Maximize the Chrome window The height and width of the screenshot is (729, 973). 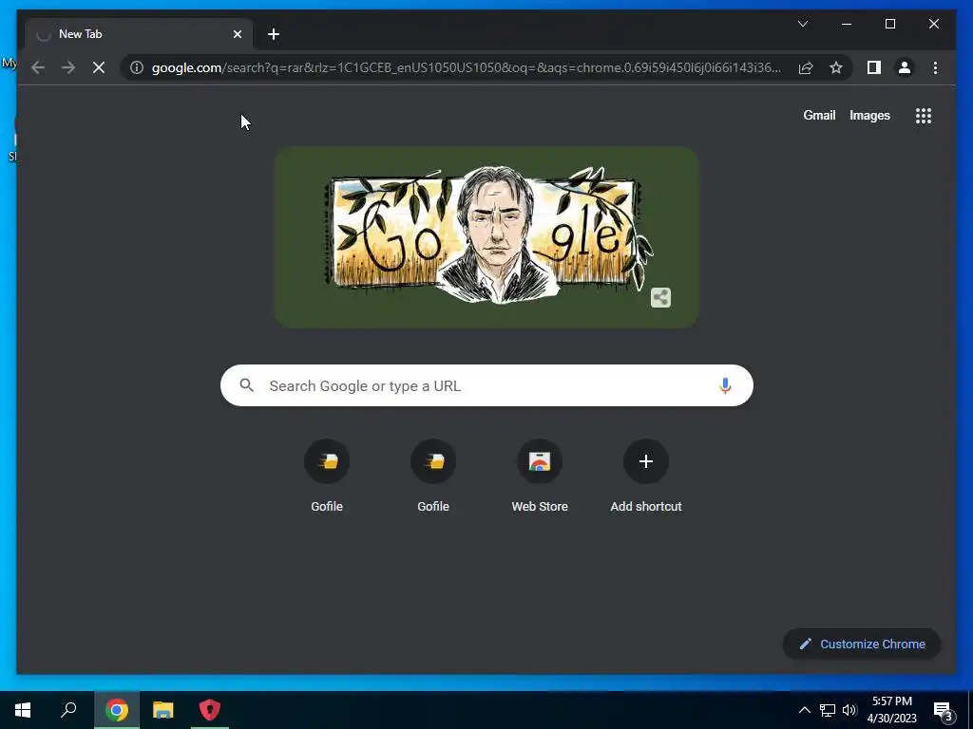(x=889, y=24)
